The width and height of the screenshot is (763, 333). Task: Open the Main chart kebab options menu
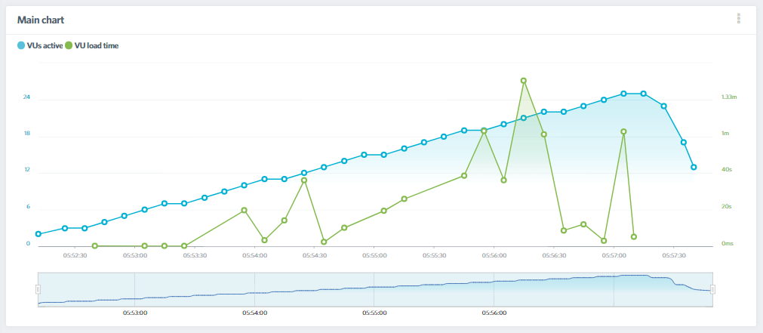coord(738,19)
